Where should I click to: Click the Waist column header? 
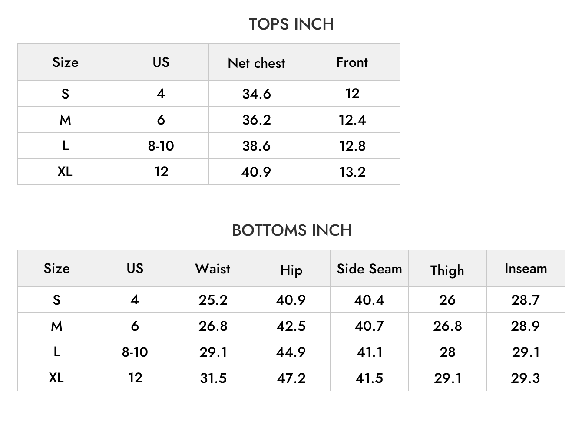[x=213, y=268]
